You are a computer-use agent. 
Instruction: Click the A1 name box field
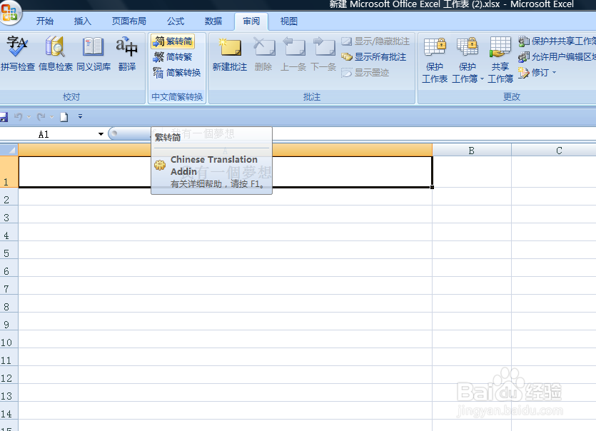click(48, 134)
